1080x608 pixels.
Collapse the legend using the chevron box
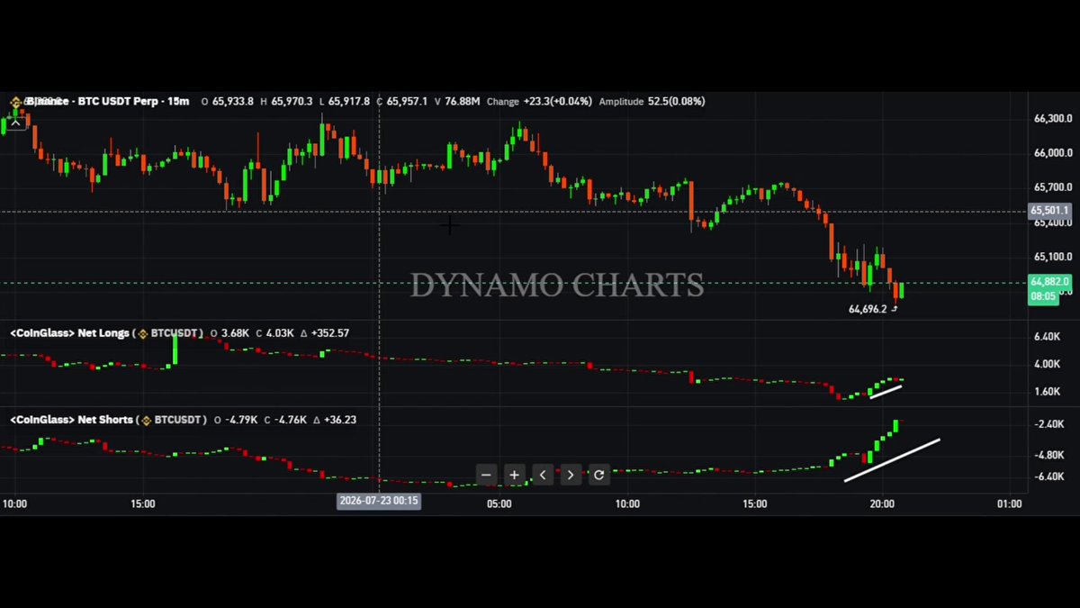pyautogui.click(x=17, y=122)
